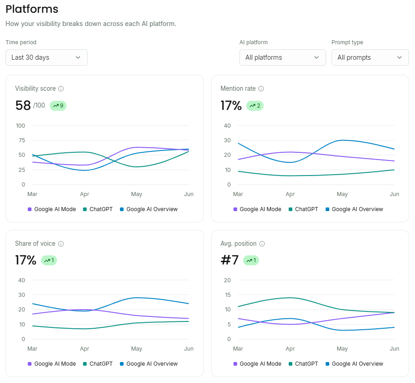
Task: Toggle Google AI Mode legend in Mention rate chart
Action: (257, 209)
